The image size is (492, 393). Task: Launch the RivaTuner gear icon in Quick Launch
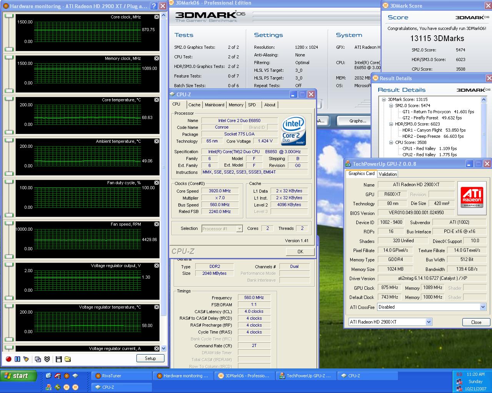66,376
